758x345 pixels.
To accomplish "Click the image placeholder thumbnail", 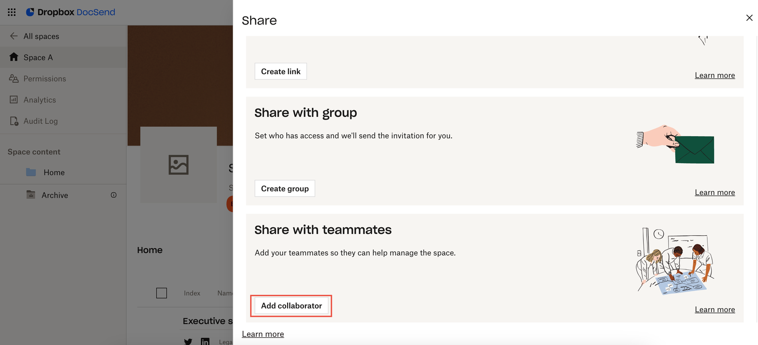I will pos(179,165).
